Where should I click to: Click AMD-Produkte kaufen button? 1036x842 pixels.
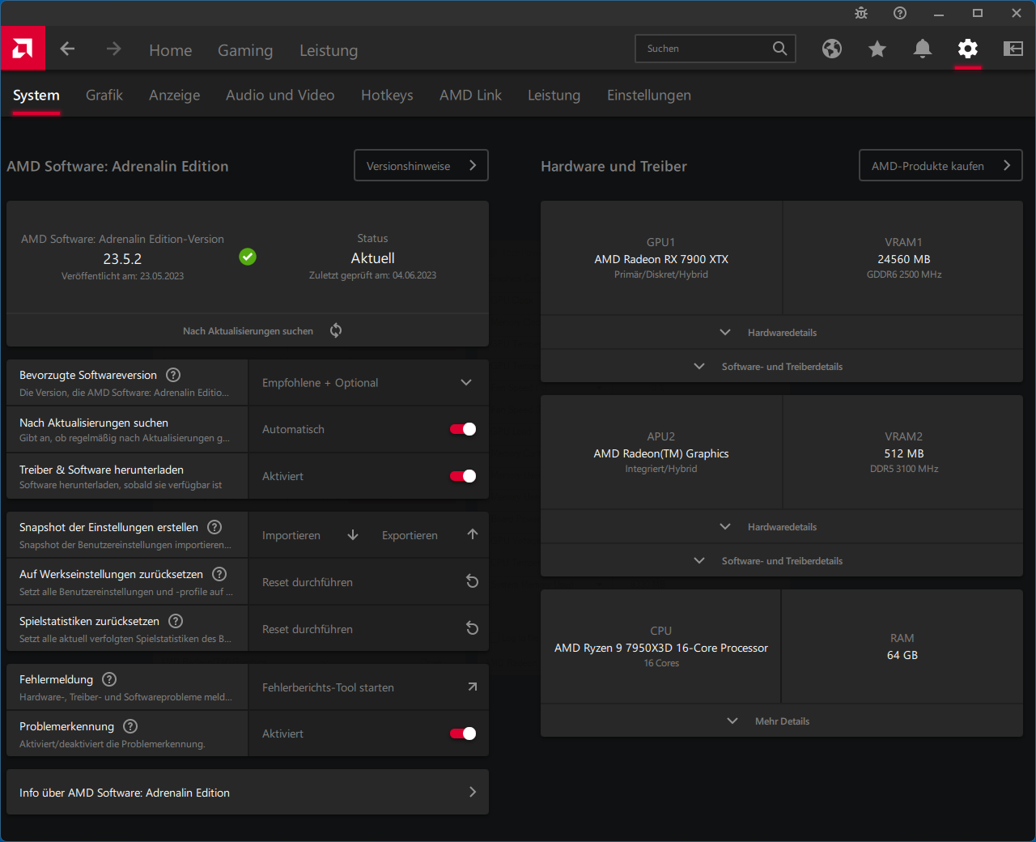[x=940, y=165]
